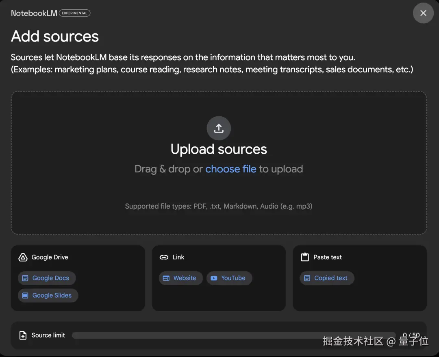
Task: Click the Source limit progress bar
Action: 234,335
